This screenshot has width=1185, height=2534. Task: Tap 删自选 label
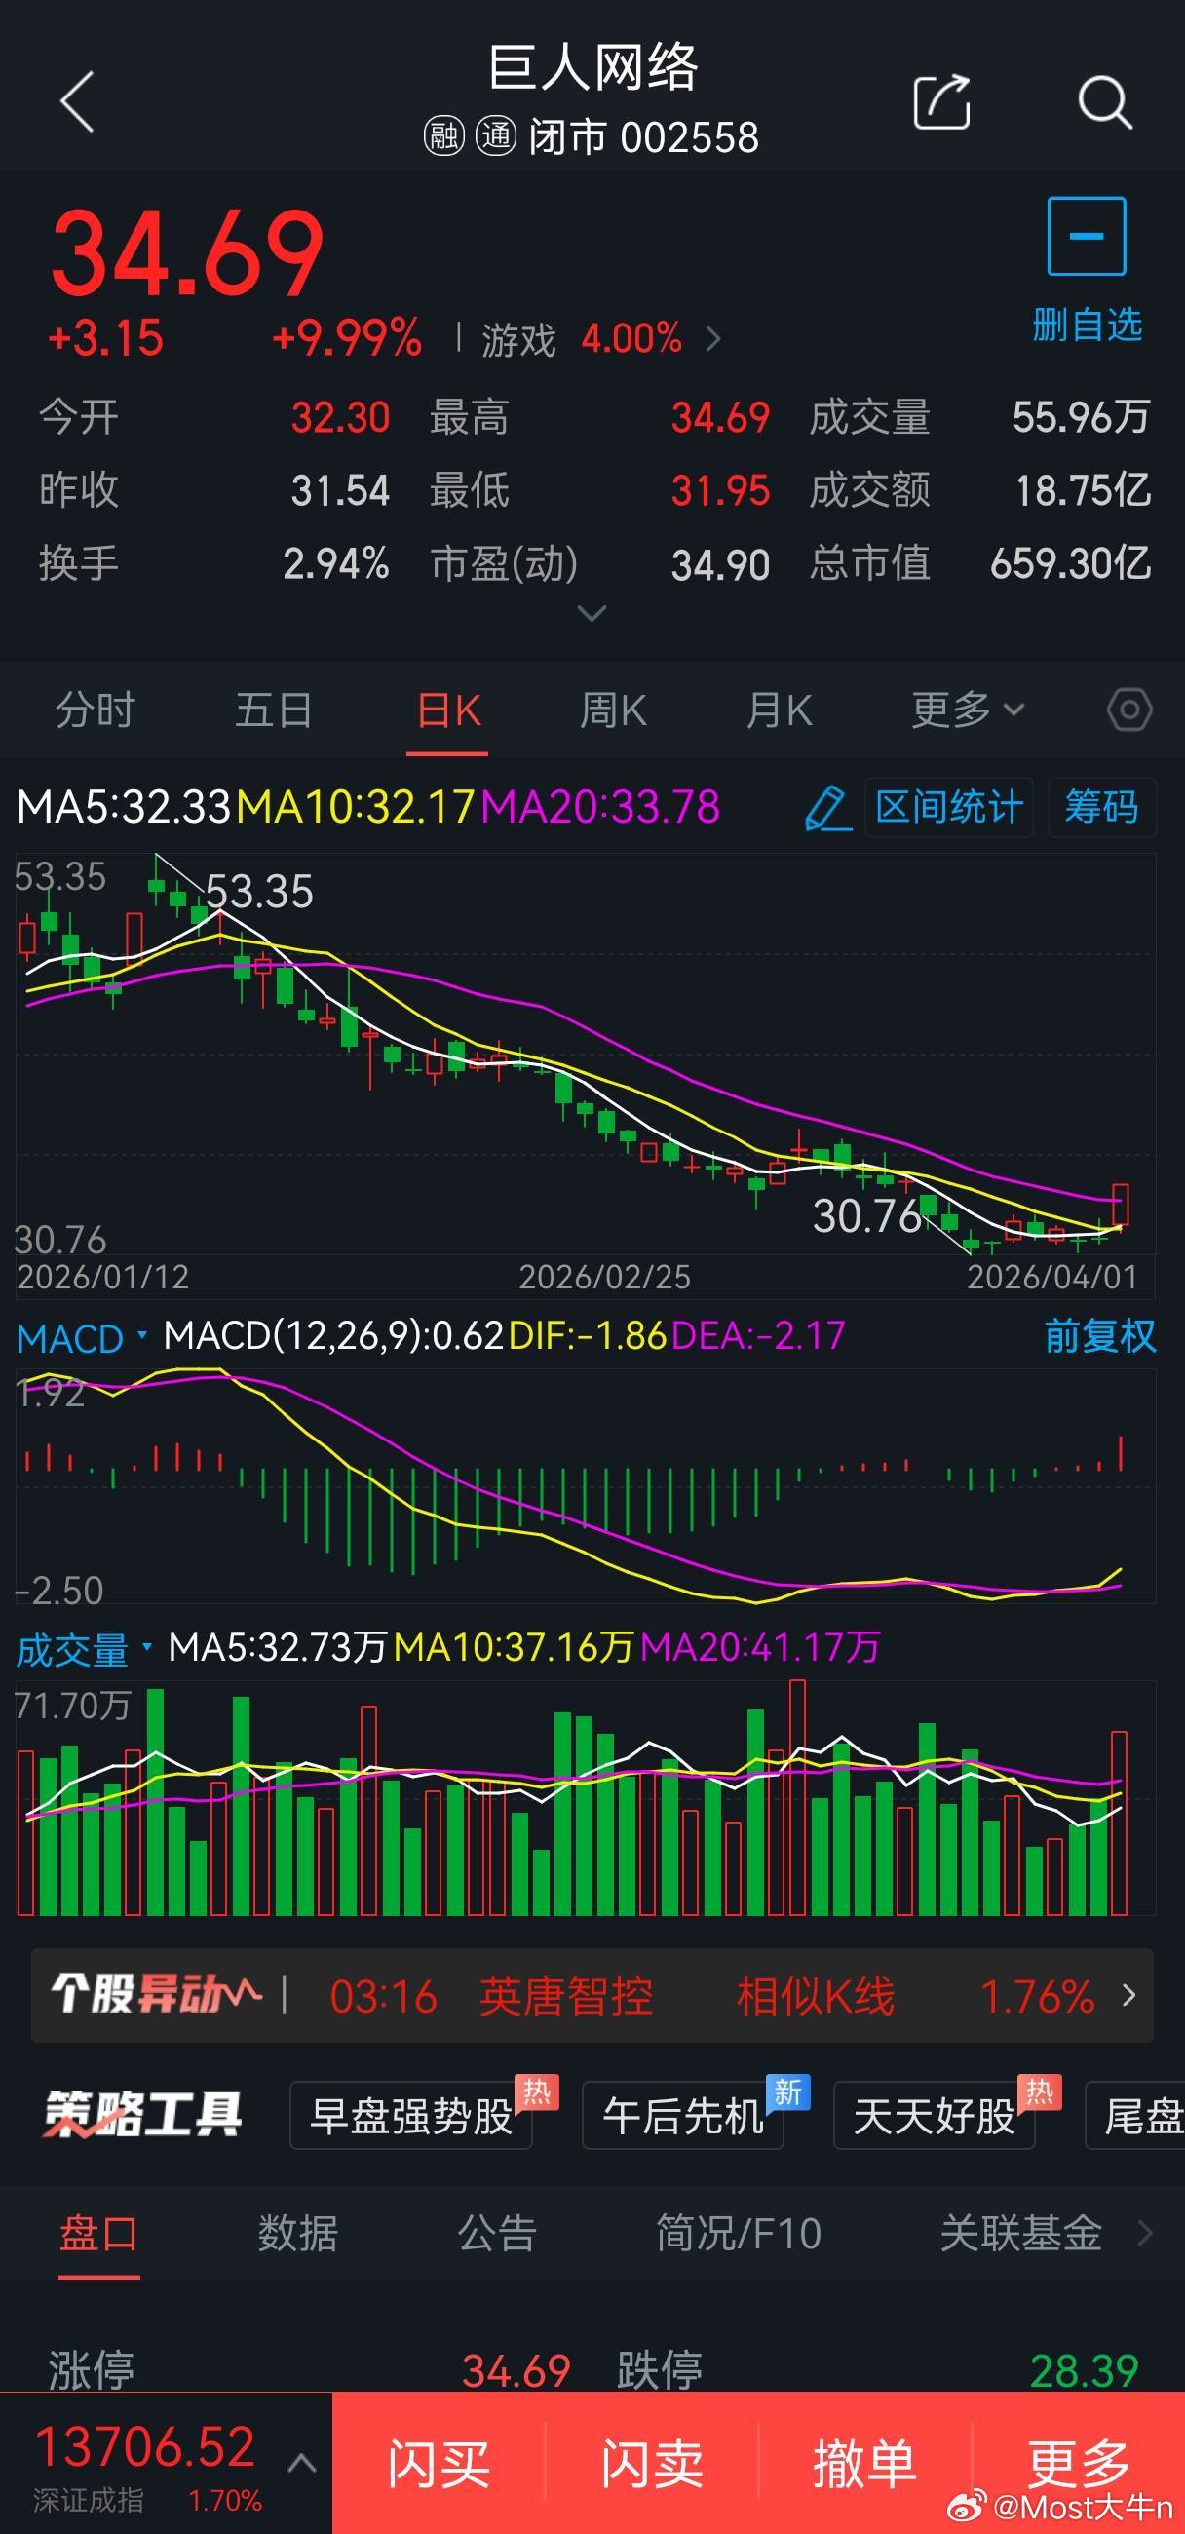coord(1087,324)
